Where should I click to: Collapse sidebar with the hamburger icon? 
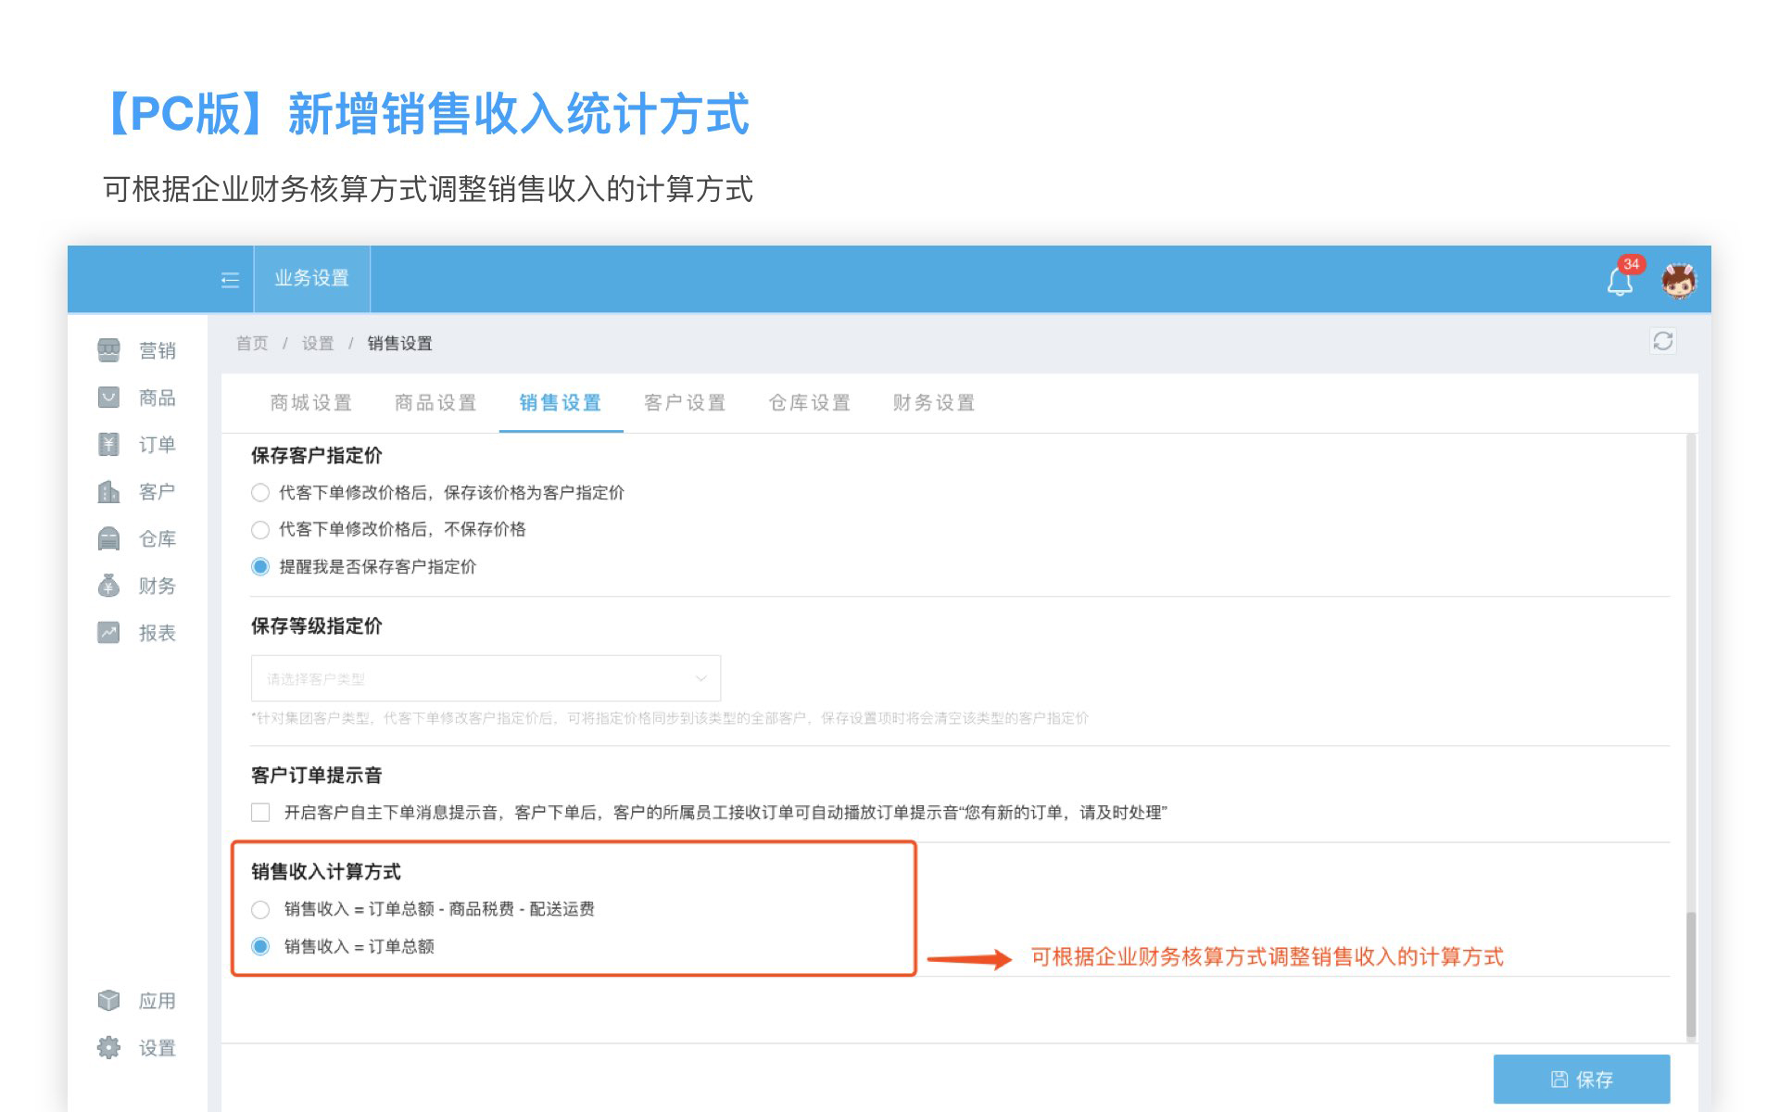230,280
